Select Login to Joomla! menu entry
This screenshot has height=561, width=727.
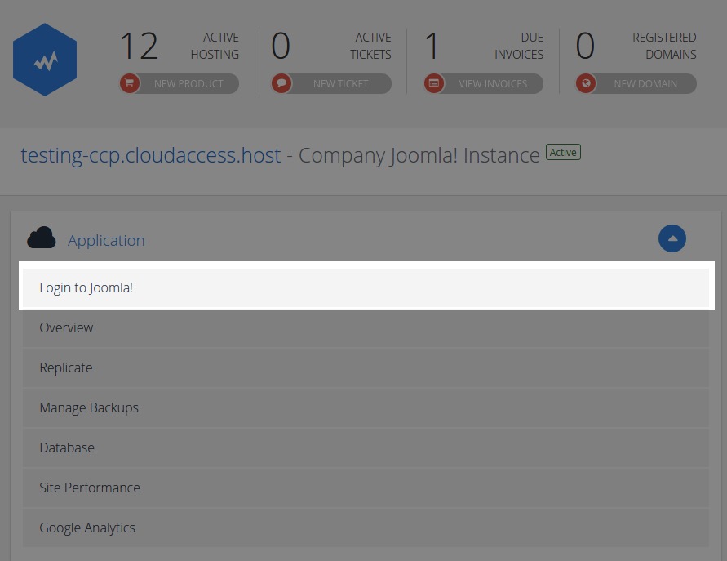tap(366, 287)
